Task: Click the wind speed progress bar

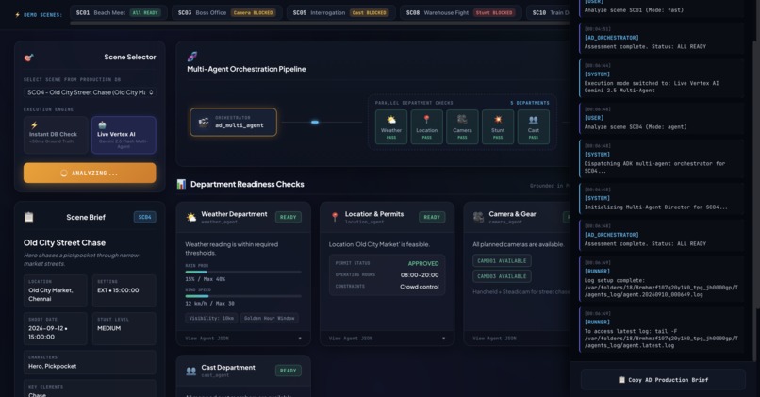Action: point(243,296)
